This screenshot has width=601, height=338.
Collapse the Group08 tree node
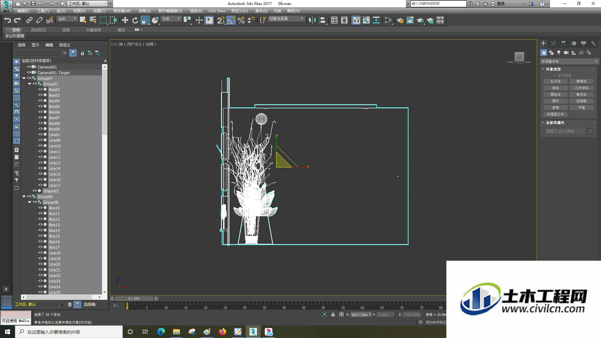(x=29, y=202)
